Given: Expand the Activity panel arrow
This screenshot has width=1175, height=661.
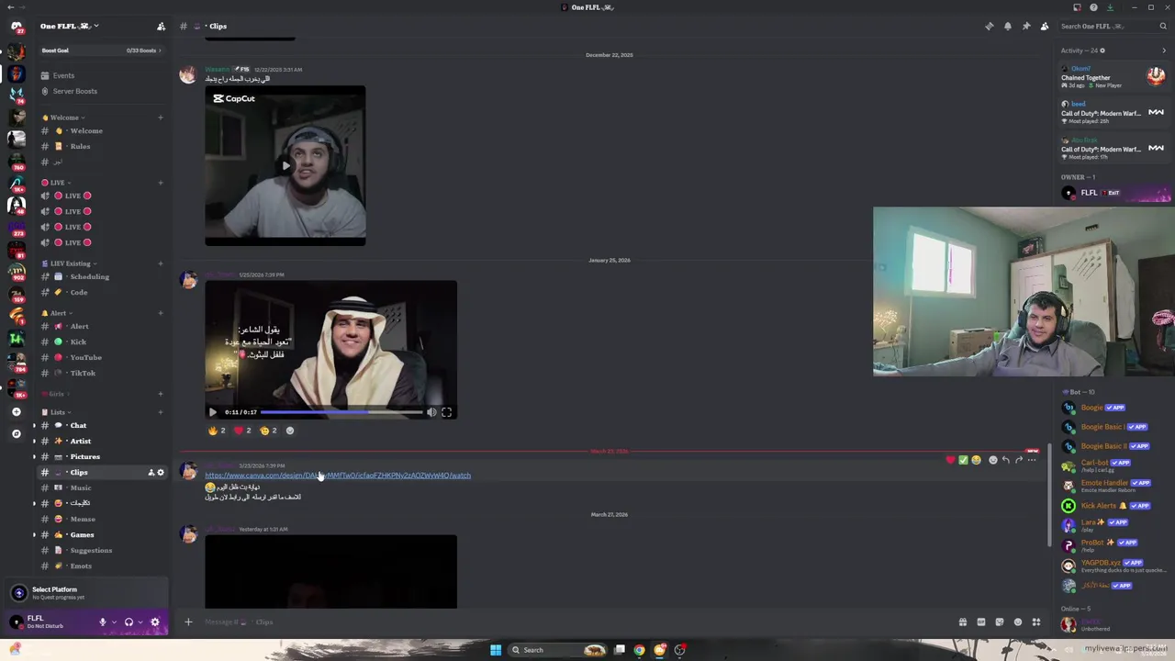Looking at the screenshot, I should (x=1164, y=50).
